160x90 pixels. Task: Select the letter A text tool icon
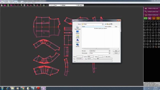(x=37, y=5)
